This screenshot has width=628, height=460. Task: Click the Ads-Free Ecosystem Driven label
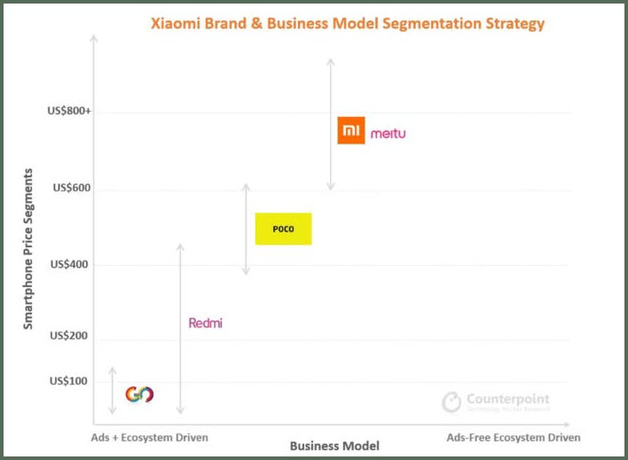(x=513, y=438)
